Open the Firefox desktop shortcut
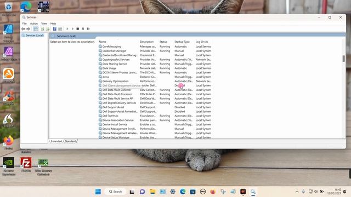 pyautogui.click(x=9, y=142)
